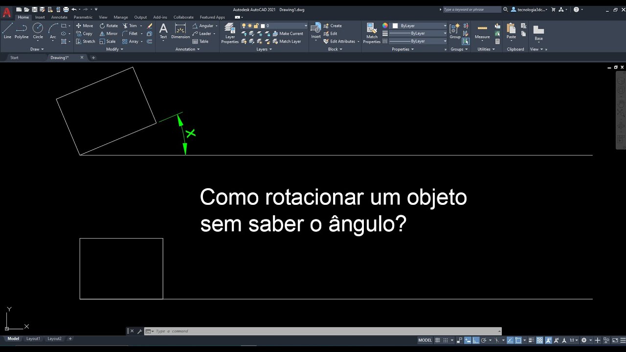Toggle ortho mode
Viewport: 626px width, 352px height.
[x=475, y=340]
